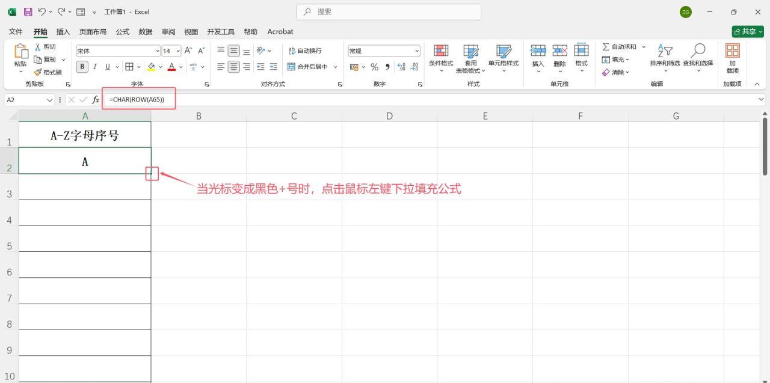
Task: Collapse the ribbon with the chevron
Action: click(x=757, y=84)
